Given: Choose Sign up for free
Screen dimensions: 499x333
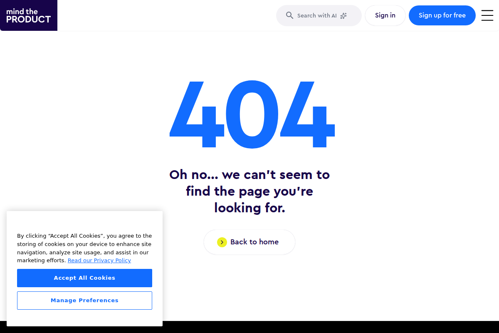Looking at the screenshot, I should (442, 15).
